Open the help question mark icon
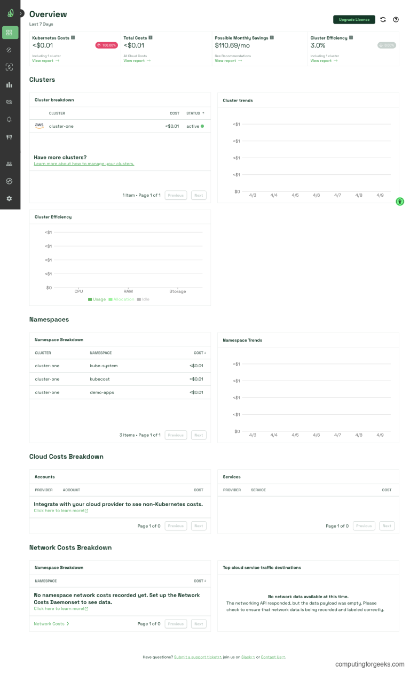410x673 pixels. tap(396, 20)
